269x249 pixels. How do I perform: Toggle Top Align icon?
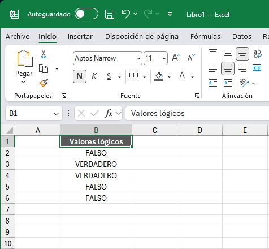213,53
